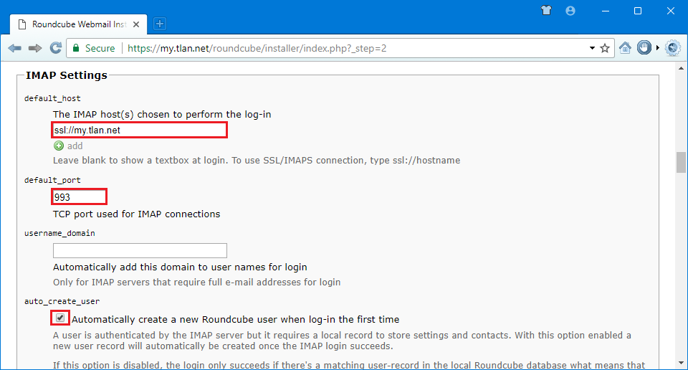
Task: Focus the default_host field with ssl://my.tlan.net
Action: tap(140, 130)
